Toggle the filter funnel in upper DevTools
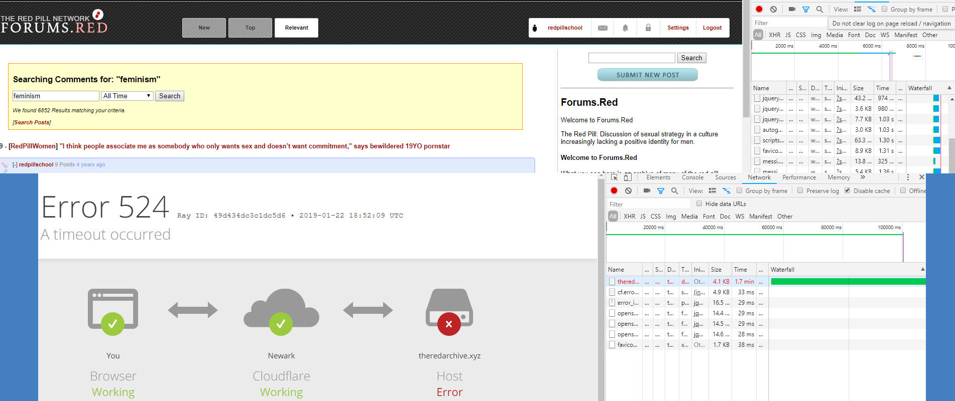 [x=806, y=9]
